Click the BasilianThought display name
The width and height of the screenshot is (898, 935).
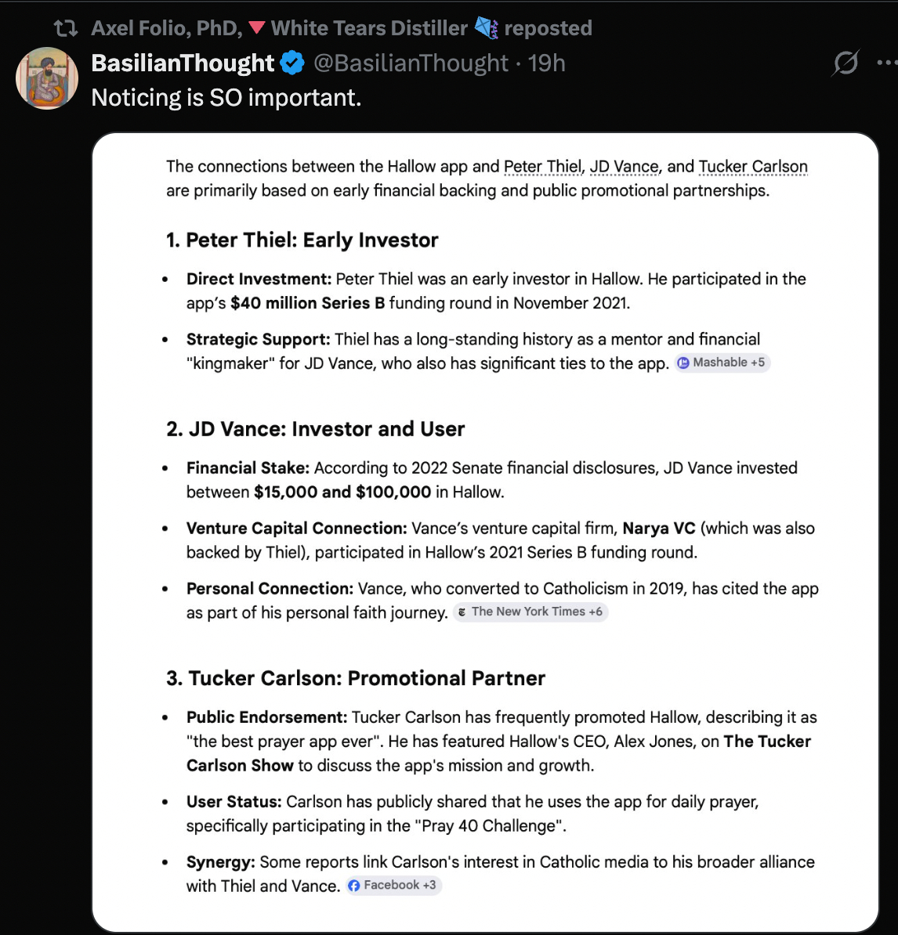click(183, 63)
